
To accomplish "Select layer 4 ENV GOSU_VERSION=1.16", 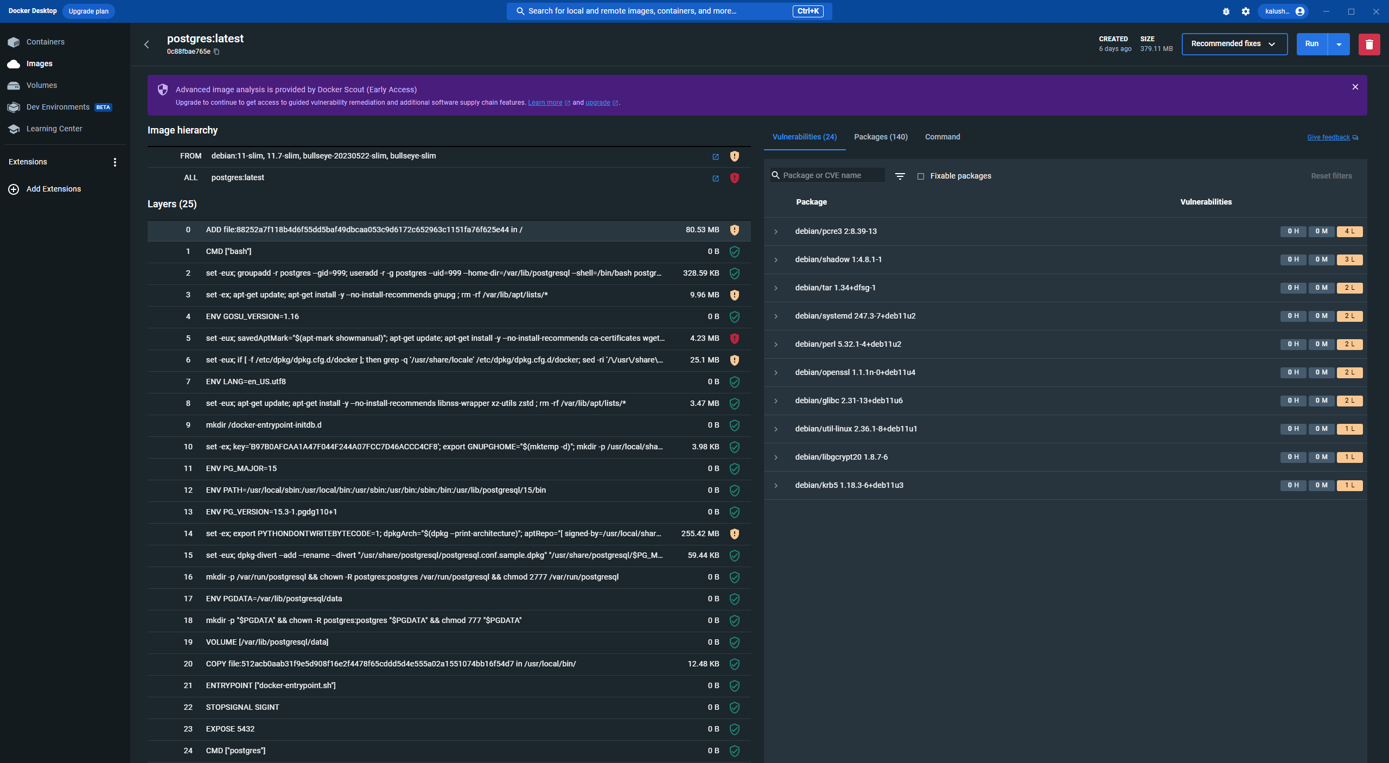I will (x=449, y=317).
